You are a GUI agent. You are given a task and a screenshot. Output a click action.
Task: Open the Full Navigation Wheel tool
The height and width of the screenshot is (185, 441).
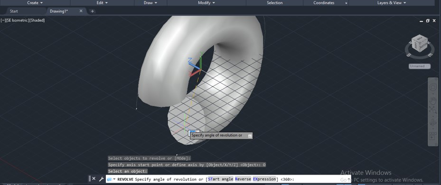click(x=432, y=87)
